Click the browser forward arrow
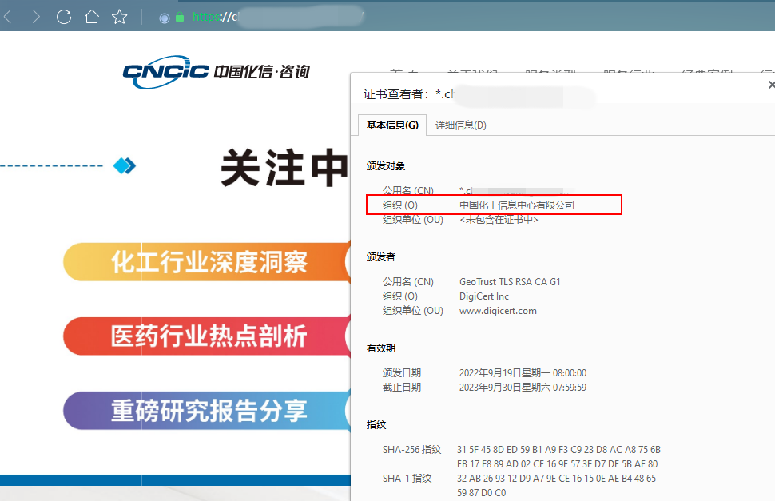 (x=36, y=17)
